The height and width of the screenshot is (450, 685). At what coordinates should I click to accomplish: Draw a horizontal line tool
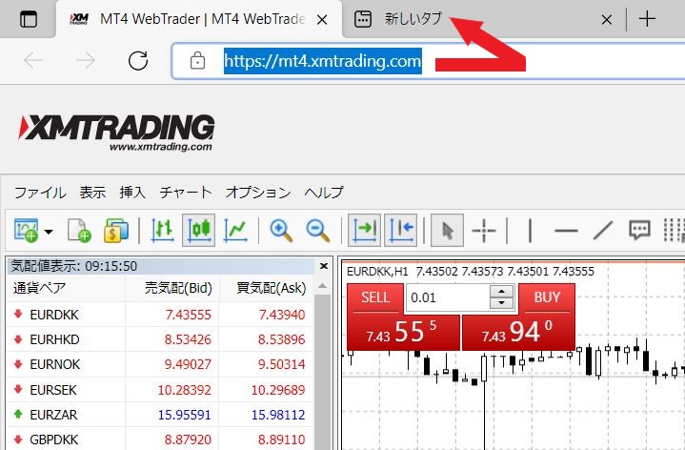566,230
